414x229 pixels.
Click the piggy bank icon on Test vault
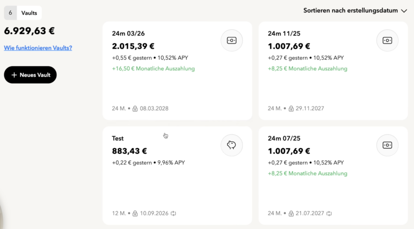[x=232, y=145]
